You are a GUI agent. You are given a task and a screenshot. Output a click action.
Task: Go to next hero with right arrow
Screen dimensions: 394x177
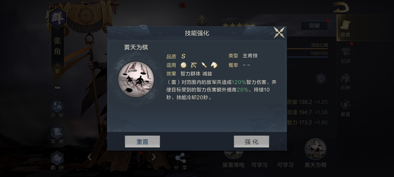[x=154, y=157]
